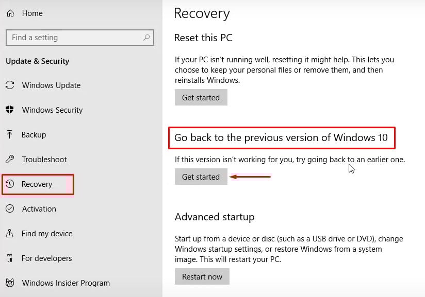425x297 pixels.
Task: Click the Recovery clock icon
Action: click(x=10, y=184)
